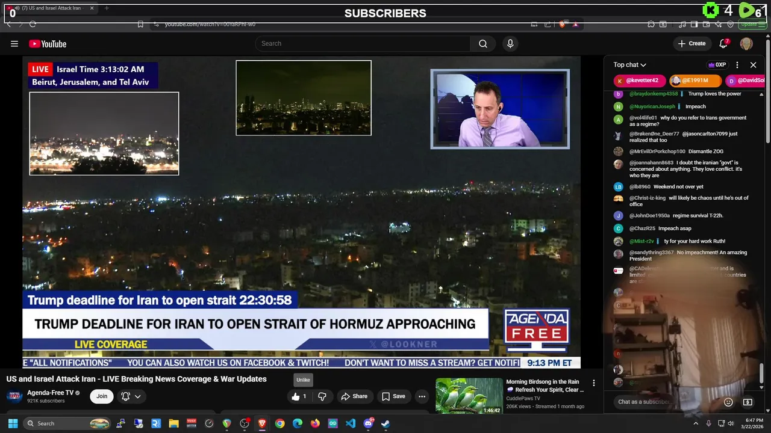The height and width of the screenshot is (433, 771).
Task: Select the @E1991M super chat chip
Action: coord(696,81)
